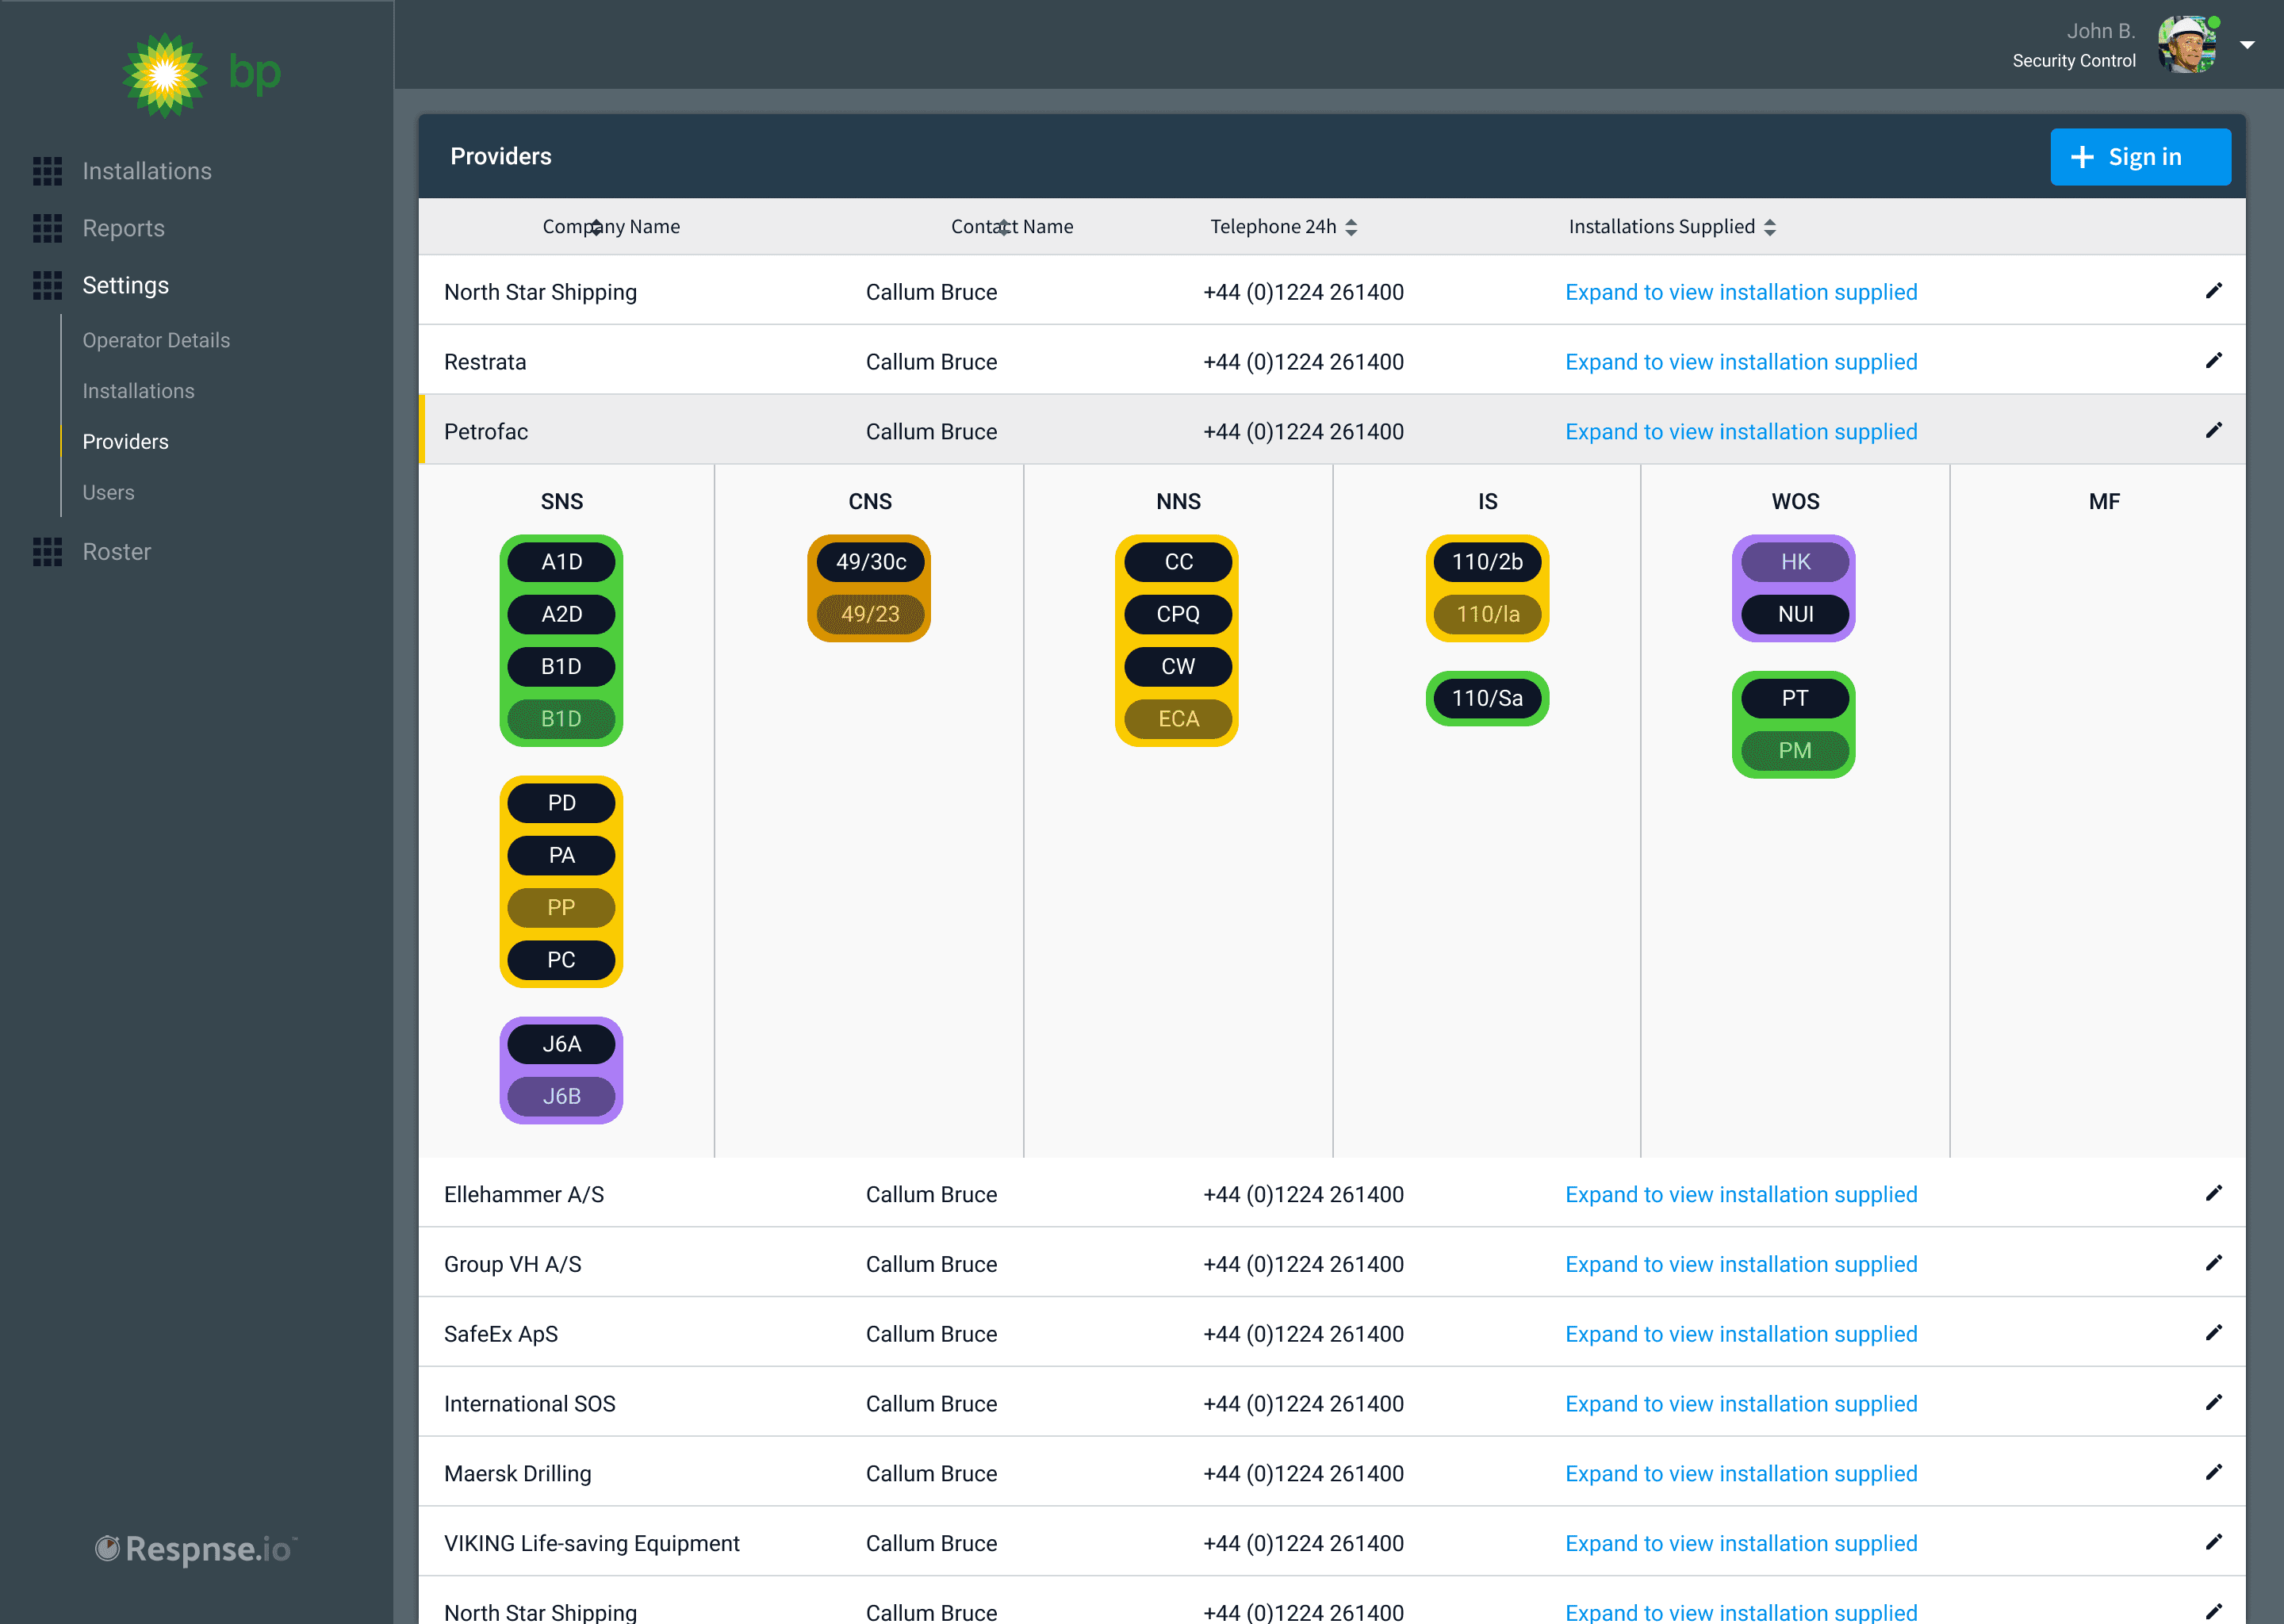Image resolution: width=2284 pixels, height=1624 pixels.
Task: Sort by the Installations Supplied column arrows
Action: coord(1769,227)
